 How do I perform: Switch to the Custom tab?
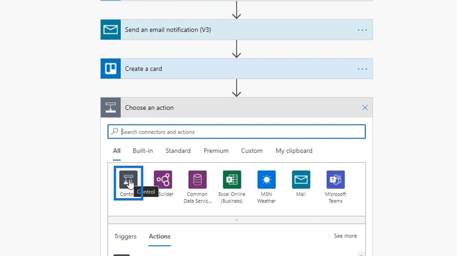click(252, 151)
